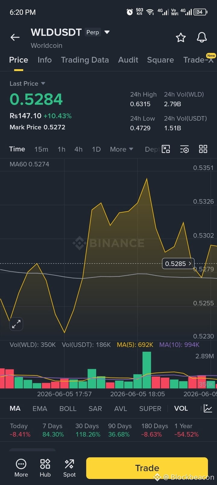Image resolution: width=217 pixels, height=485 pixels.
Task: Toggle the AVL indicator
Action: point(121,409)
